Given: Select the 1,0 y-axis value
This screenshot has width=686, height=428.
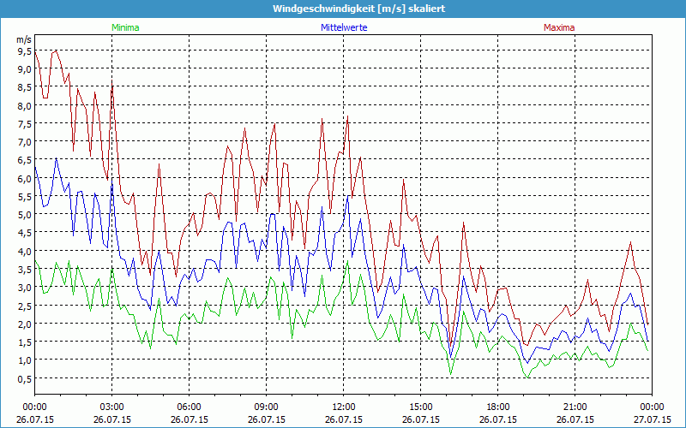Looking at the screenshot, I should coord(24,360).
